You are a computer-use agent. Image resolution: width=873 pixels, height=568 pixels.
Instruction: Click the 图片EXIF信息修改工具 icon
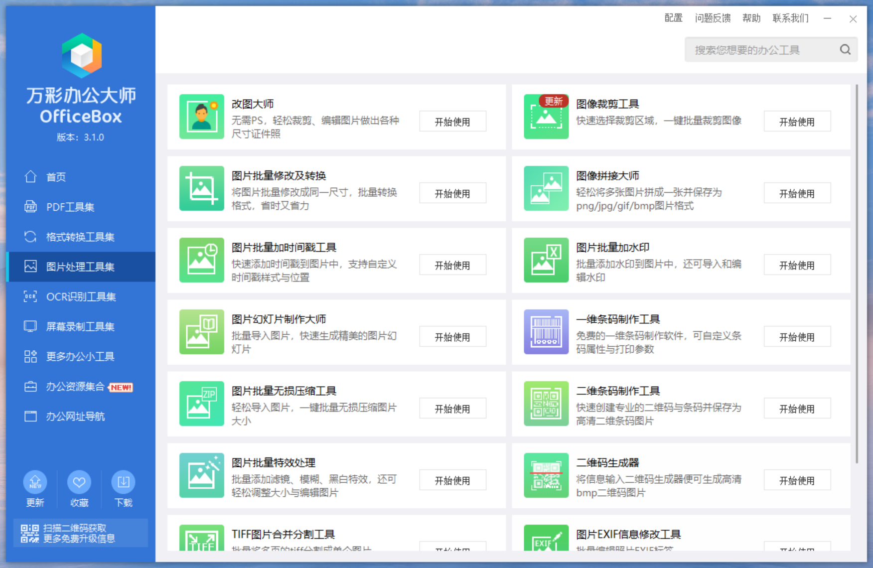pyautogui.click(x=546, y=538)
